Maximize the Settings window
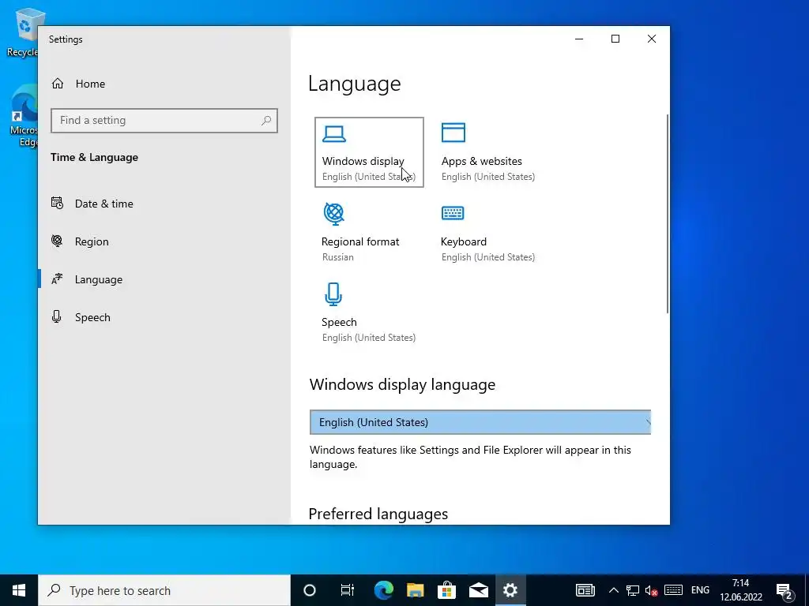 click(x=615, y=39)
